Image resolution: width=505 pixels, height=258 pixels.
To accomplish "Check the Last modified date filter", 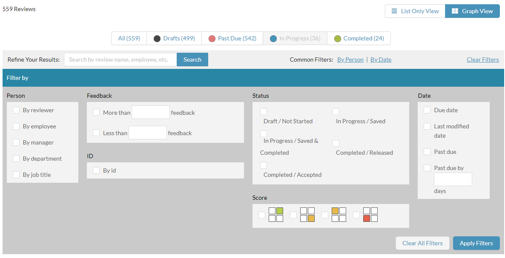I will point(427,126).
